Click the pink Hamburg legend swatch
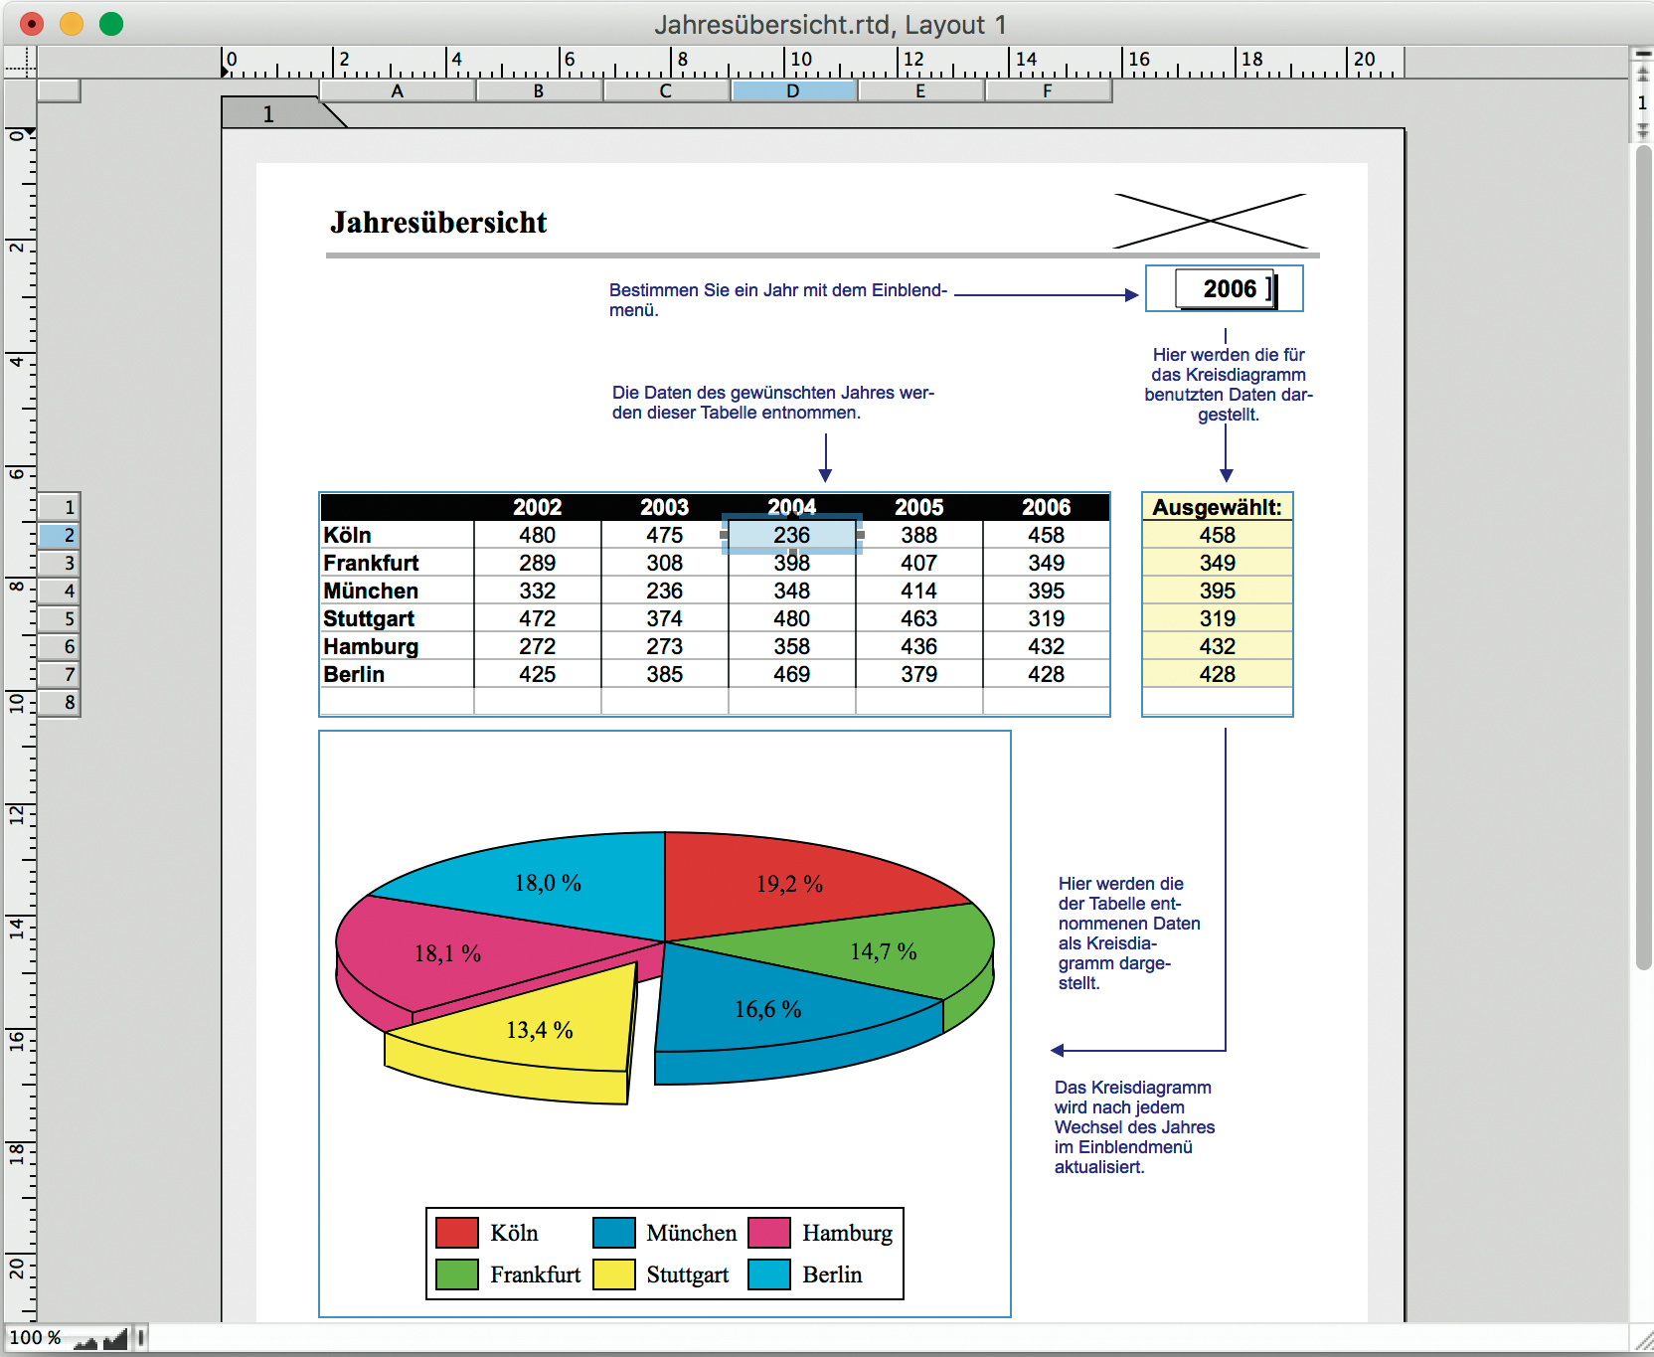The image size is (1654, 1357). (769, 1233)
